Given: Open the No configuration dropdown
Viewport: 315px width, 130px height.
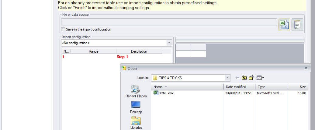Looking at the screenshot, I should tap(169, 43).
